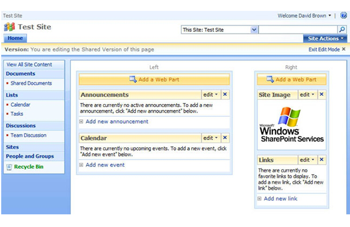Click the Version status message text
This screenshot has height=227, width=350.
click(79, 49)
